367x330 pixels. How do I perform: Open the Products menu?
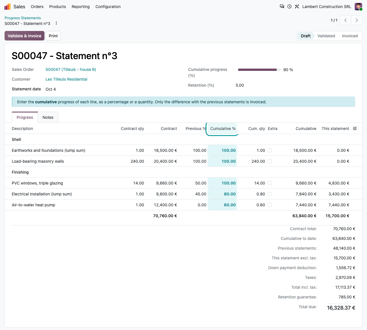point(58,7)
